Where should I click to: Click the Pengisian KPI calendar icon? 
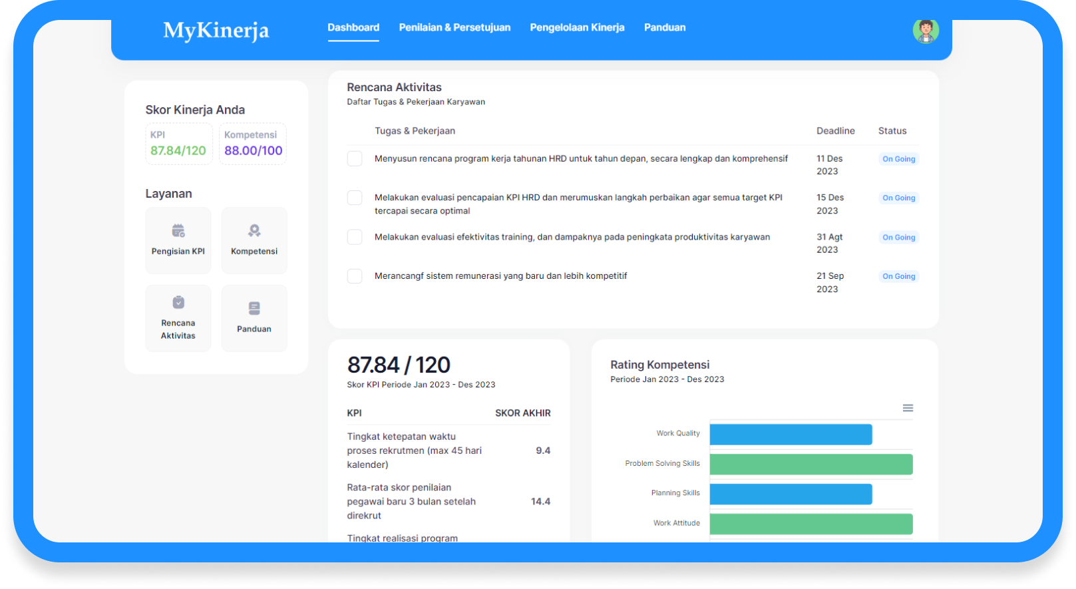pos(178,231)
